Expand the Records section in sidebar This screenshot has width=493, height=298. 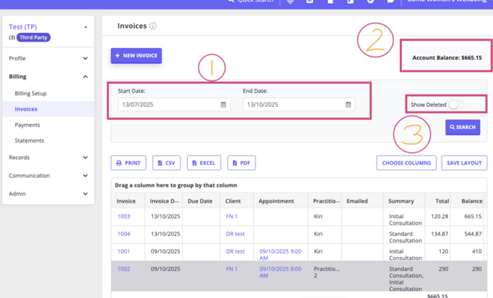(x=85, y=158)
